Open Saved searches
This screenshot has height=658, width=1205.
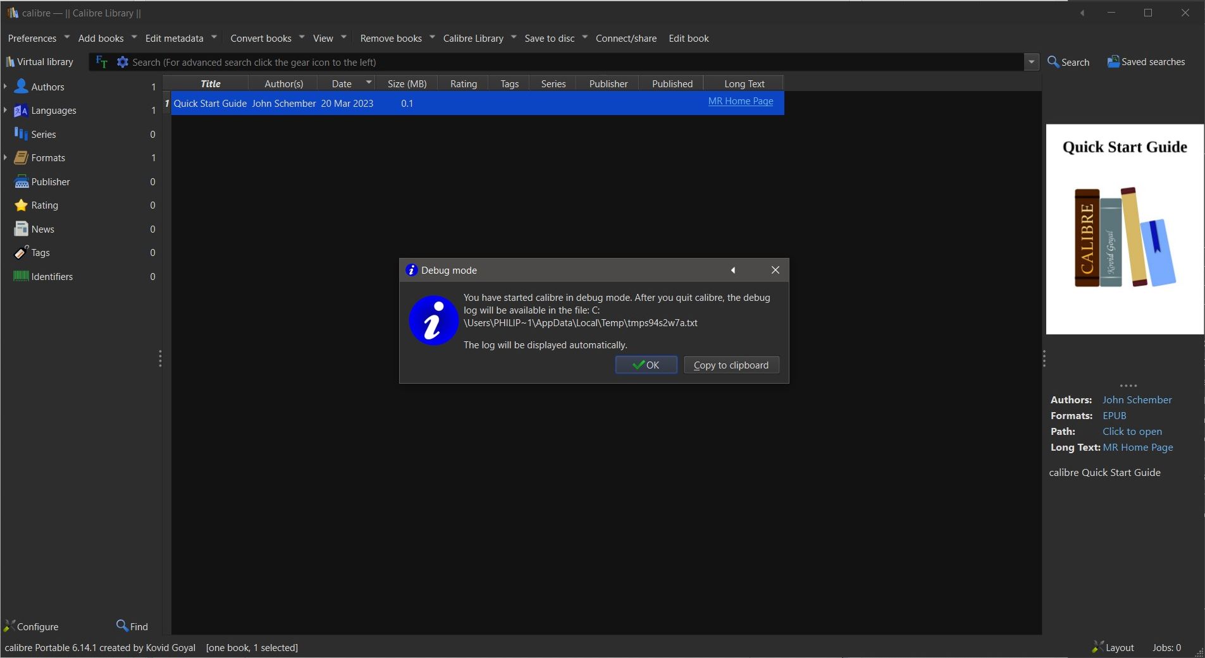click(1146, 62)
